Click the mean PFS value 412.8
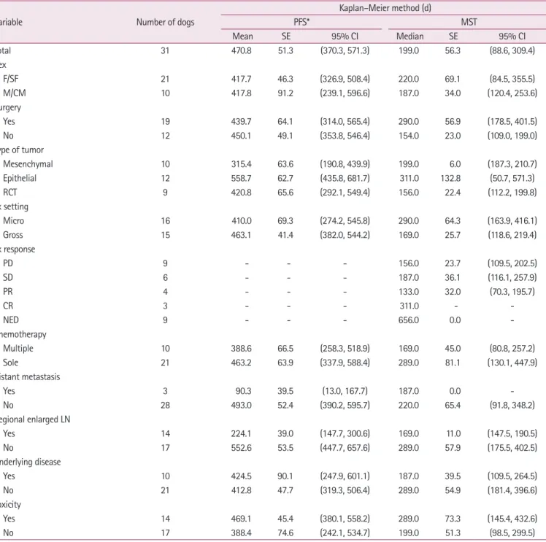The height and width of the screenshot is (542, 546). [242, 490]
